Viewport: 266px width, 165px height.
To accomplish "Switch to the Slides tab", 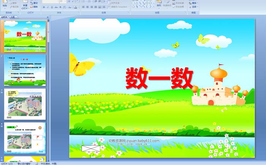I will [x=5, y=17].
